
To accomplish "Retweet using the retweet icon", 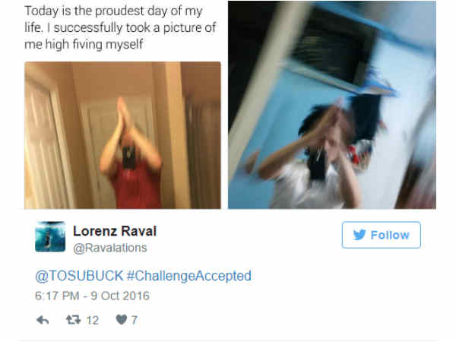I will click(x=73, y=320).
